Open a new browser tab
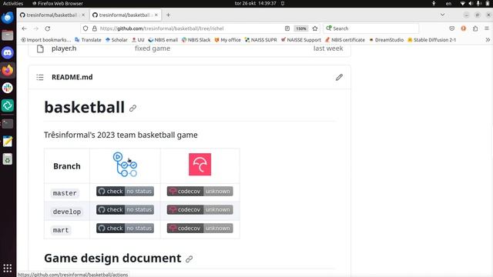The width and height of the screenshot is (493, 277). click(168, 15)
